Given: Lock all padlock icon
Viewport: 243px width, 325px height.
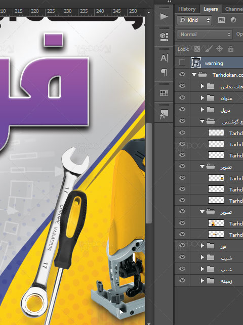Looking at the screenshot, I should coord(231,49).
